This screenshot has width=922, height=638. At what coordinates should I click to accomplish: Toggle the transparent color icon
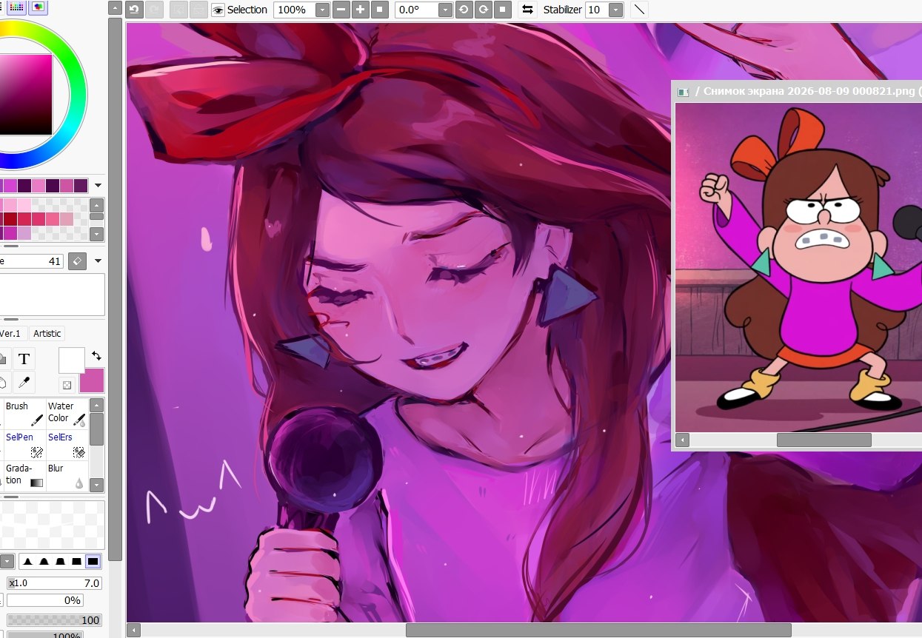(x=67, y=385)
